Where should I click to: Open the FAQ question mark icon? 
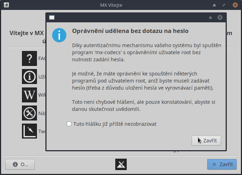[29, 58]
